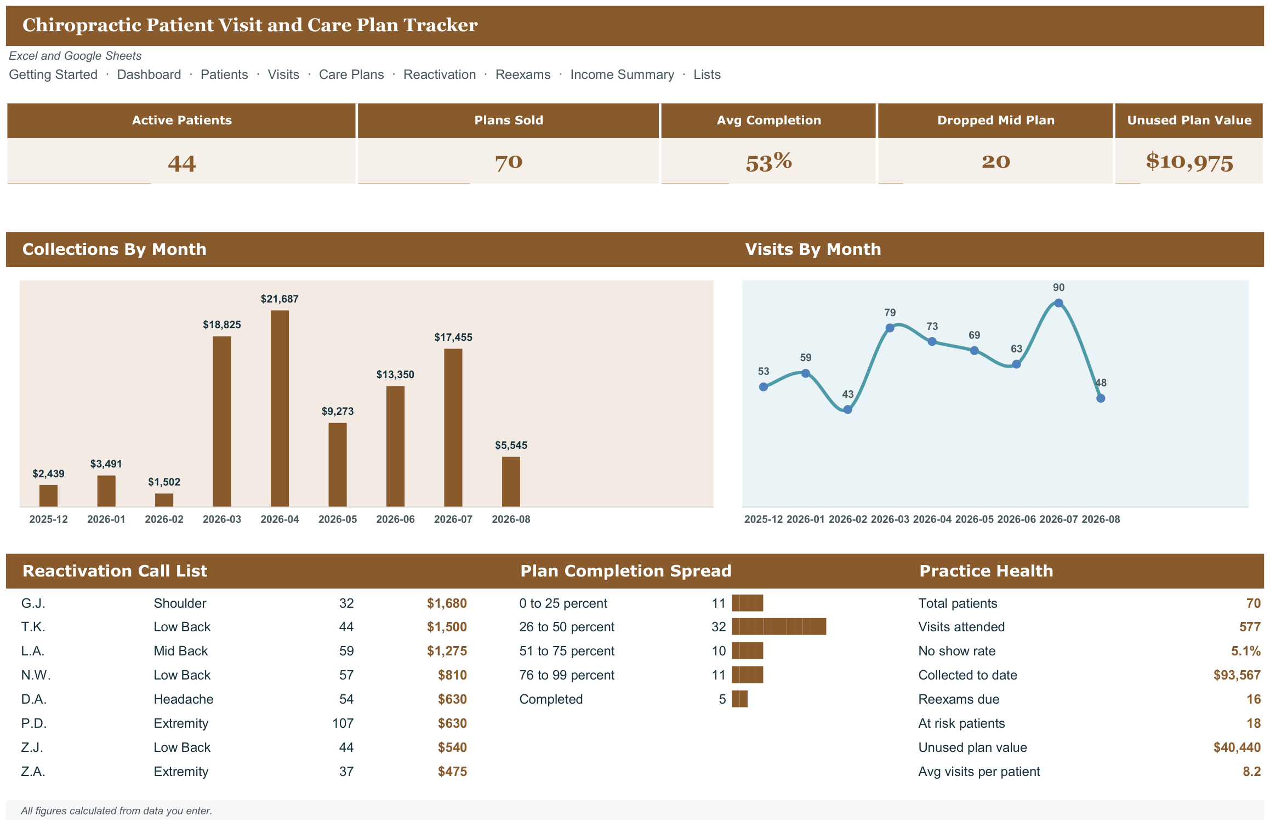Viewport: 1270px width, 822px height.
Task: Click the Mid Back condition for L.A.
Action: point(180,651)
